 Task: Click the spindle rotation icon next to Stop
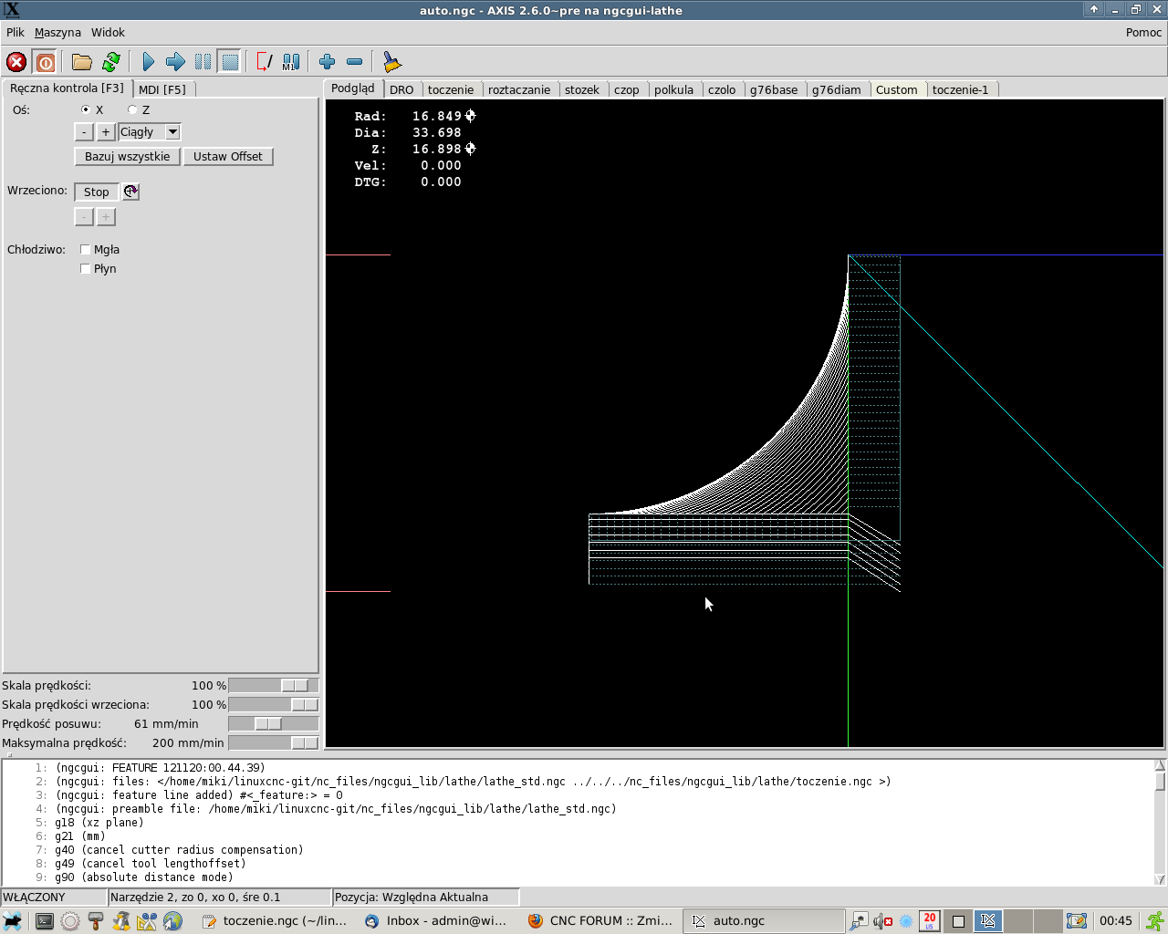(130, 192)
